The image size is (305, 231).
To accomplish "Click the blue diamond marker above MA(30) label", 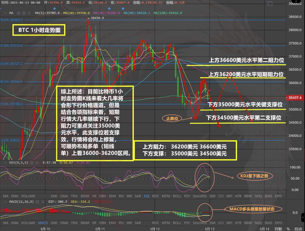I will point(109,8).
